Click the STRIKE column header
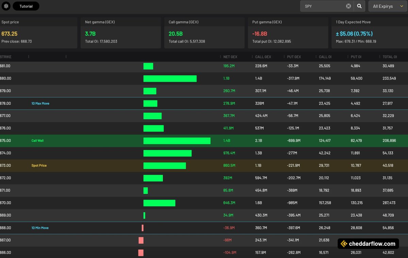Image resolution: width=408 pixels, height=258 pixels. coord(5,57)
